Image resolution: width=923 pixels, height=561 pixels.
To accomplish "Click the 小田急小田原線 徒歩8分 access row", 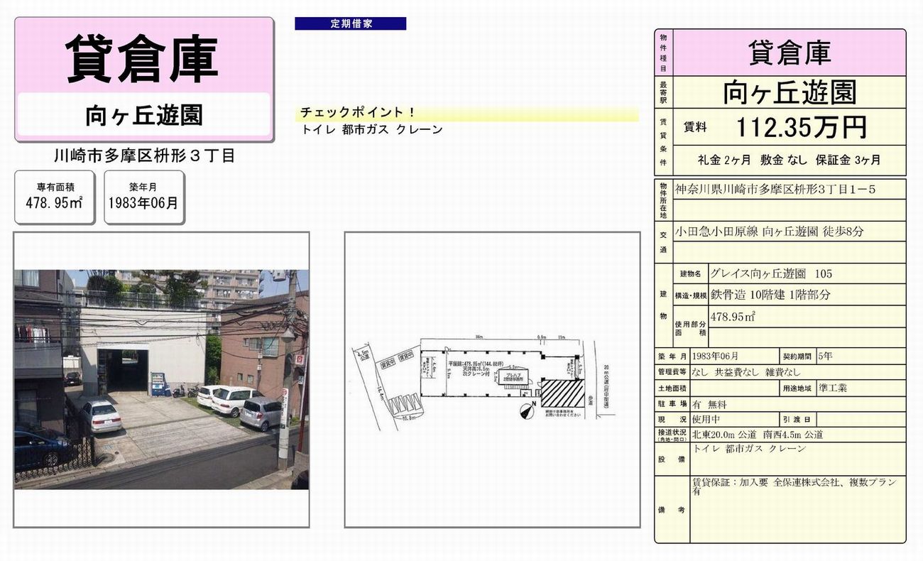I will click(x=769, y=232).
